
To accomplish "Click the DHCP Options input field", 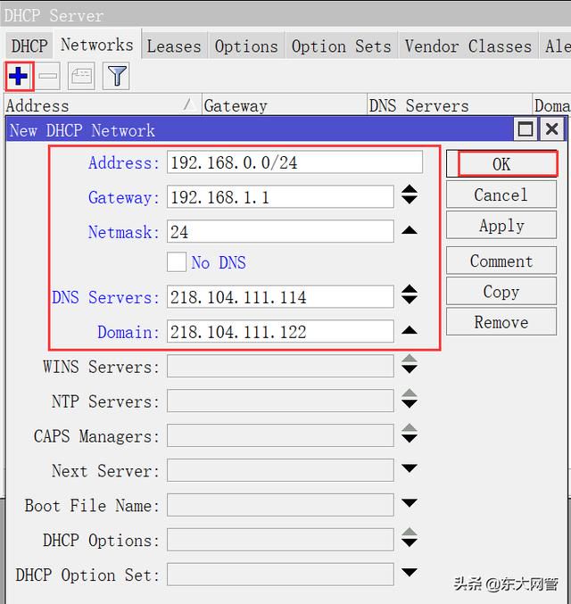I will [280, 540].
